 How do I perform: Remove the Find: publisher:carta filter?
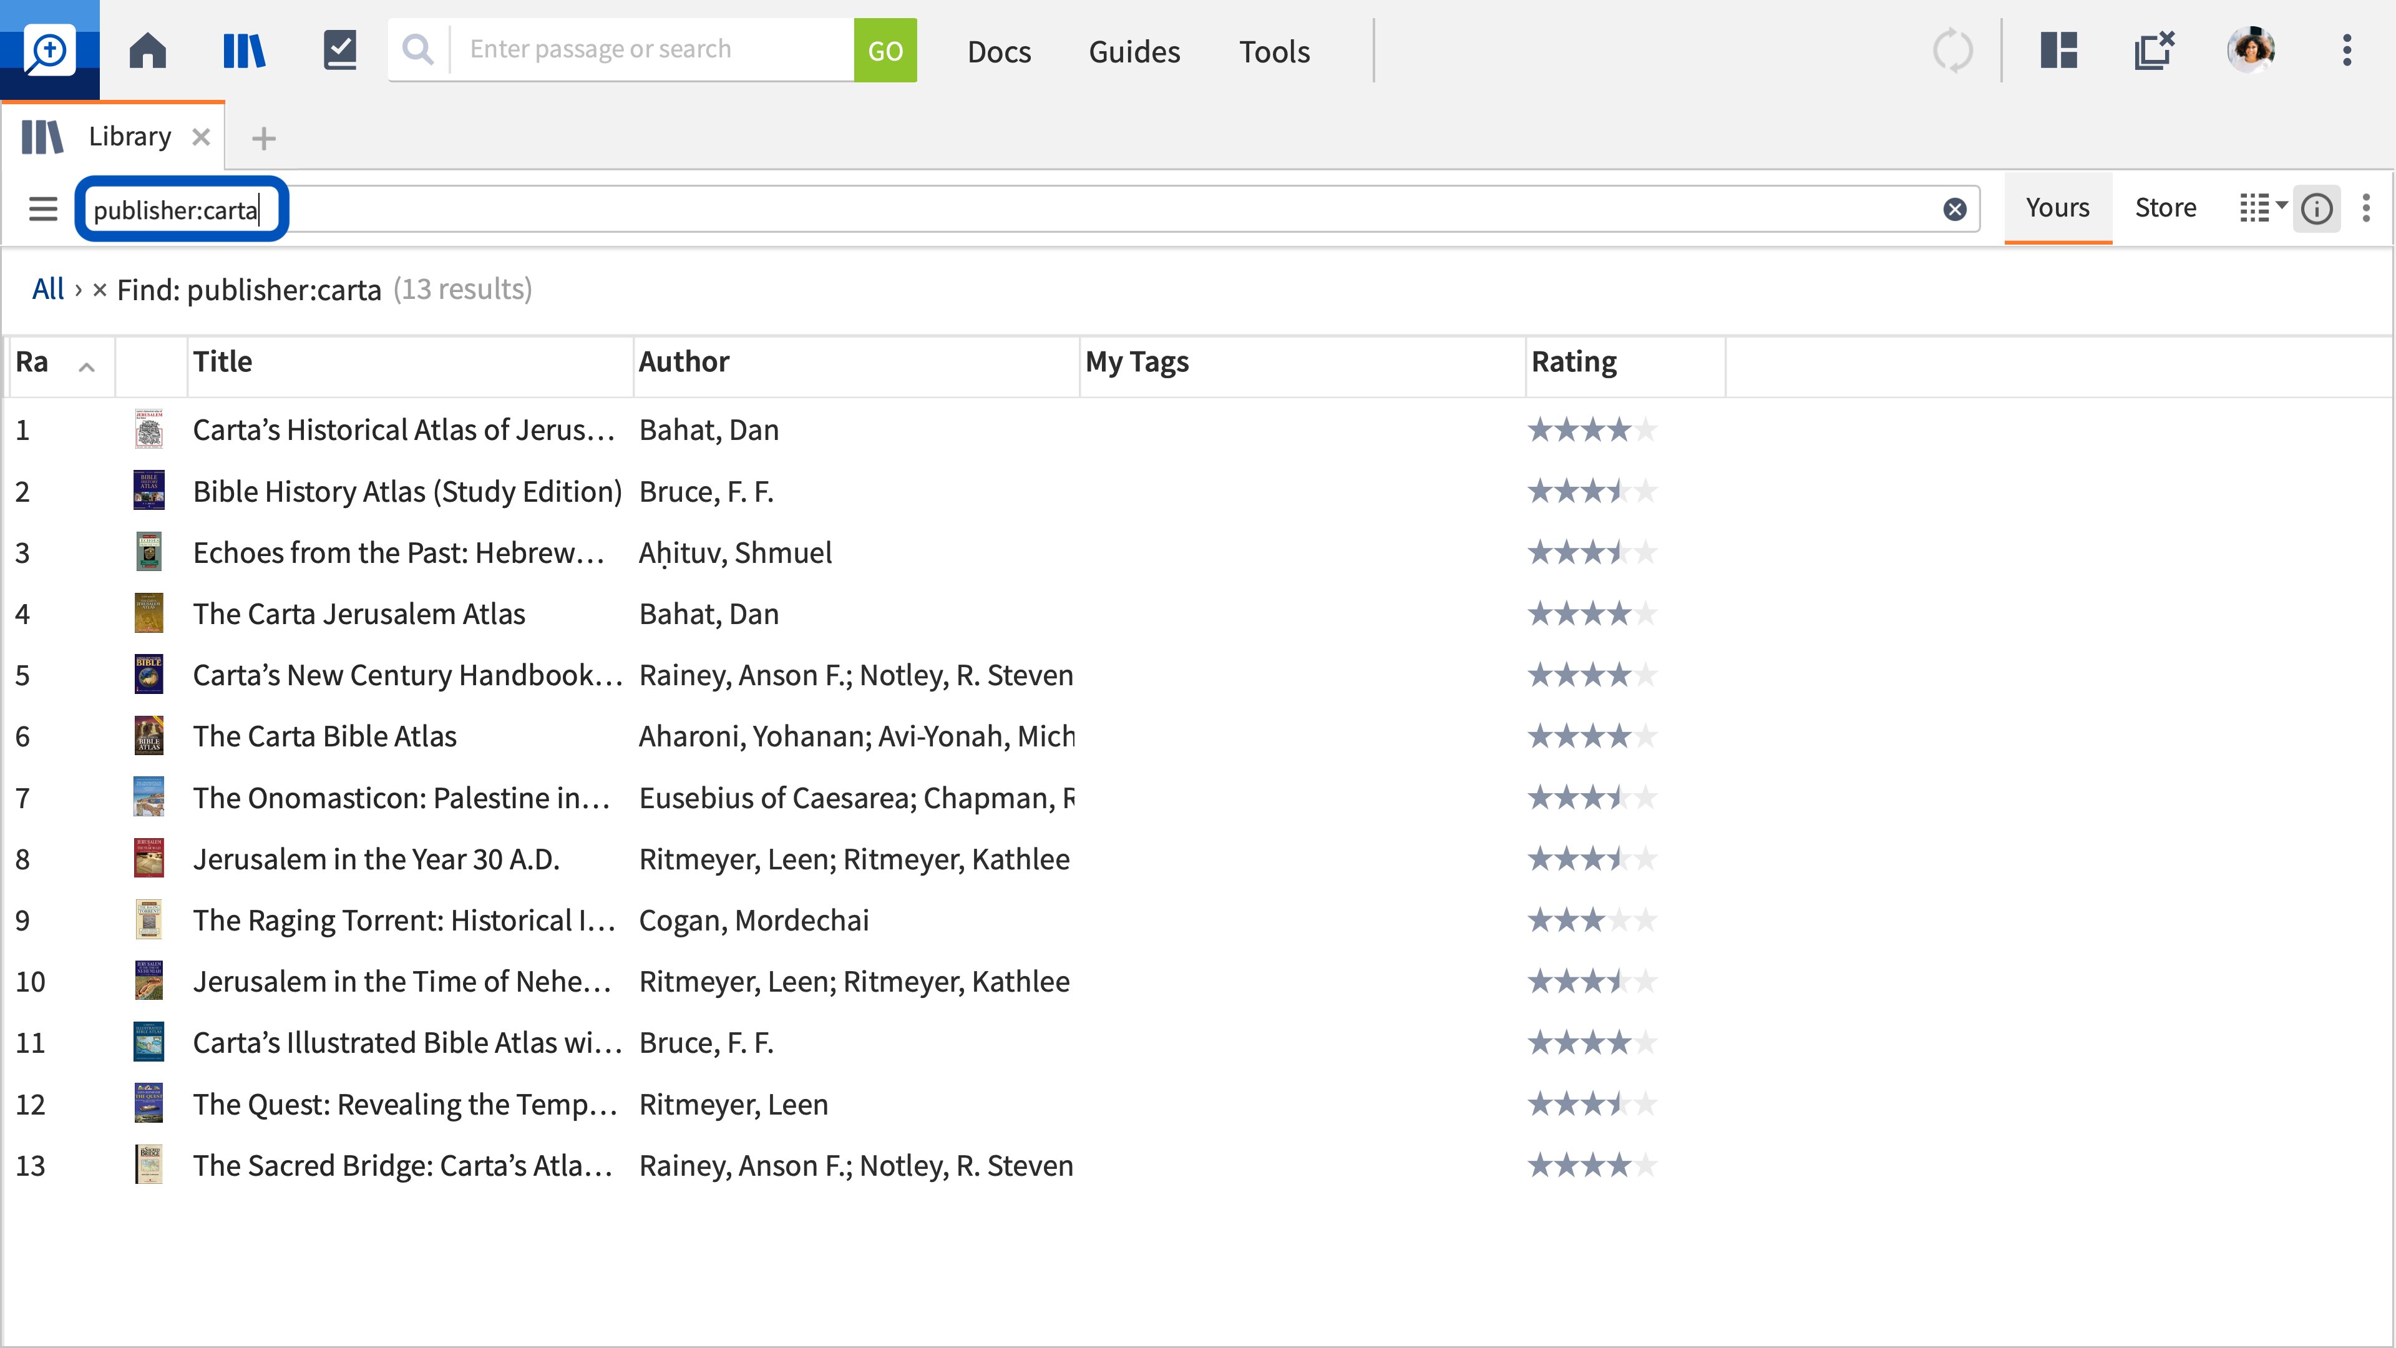(100, 290)
